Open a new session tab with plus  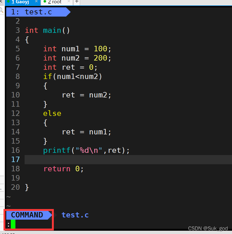[77, 2]
